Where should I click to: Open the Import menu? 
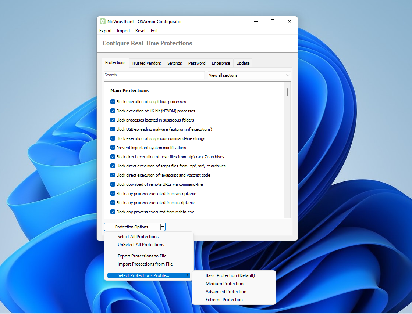124,31
